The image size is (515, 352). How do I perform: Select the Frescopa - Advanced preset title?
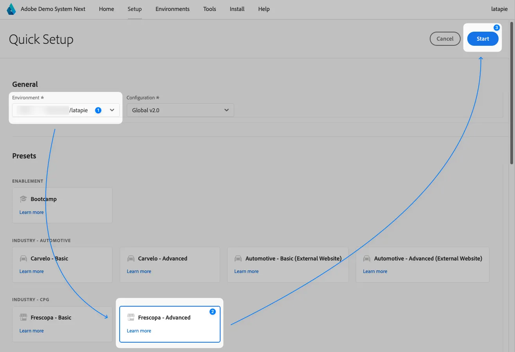[x=164, y=318]
